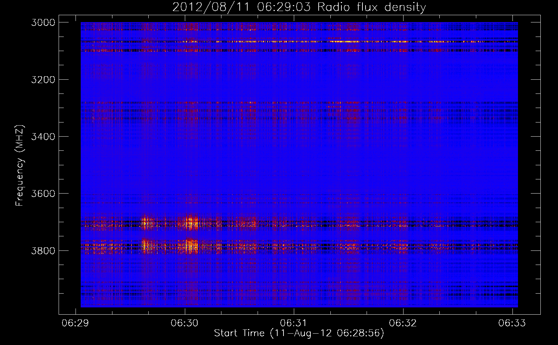
Task: Click the 06:32 time tick label
Action: pos(403,323)
